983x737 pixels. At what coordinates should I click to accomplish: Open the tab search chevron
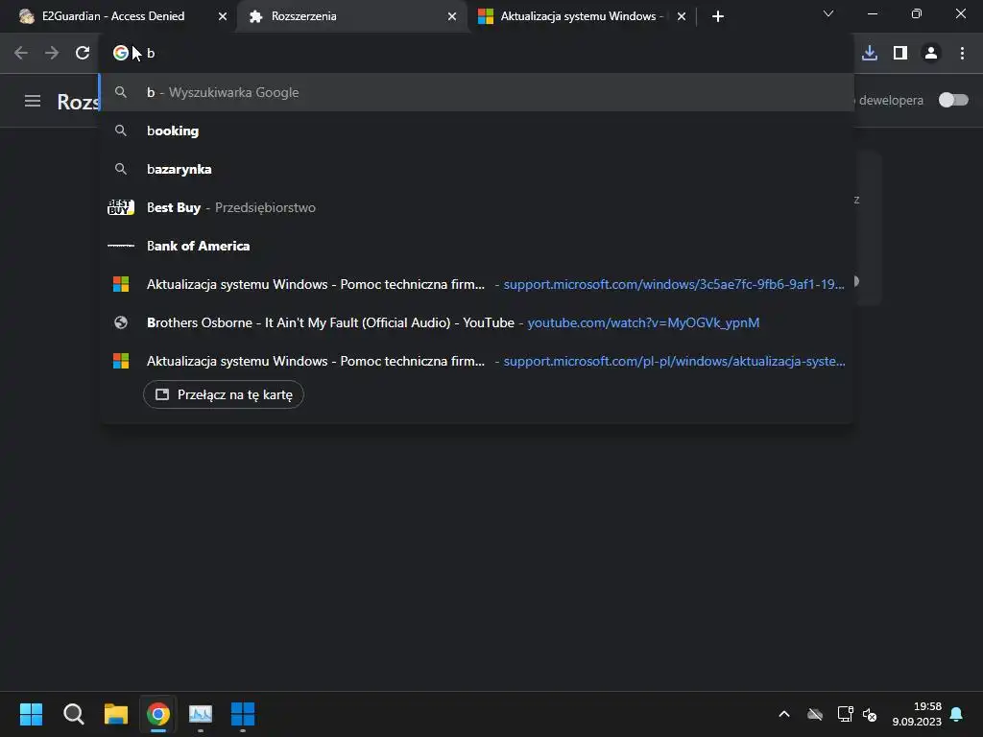pos(828,13)
